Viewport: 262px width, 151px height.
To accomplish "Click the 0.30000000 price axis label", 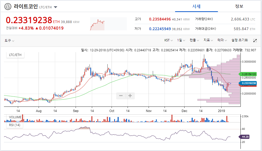I will tap(249, 62).
